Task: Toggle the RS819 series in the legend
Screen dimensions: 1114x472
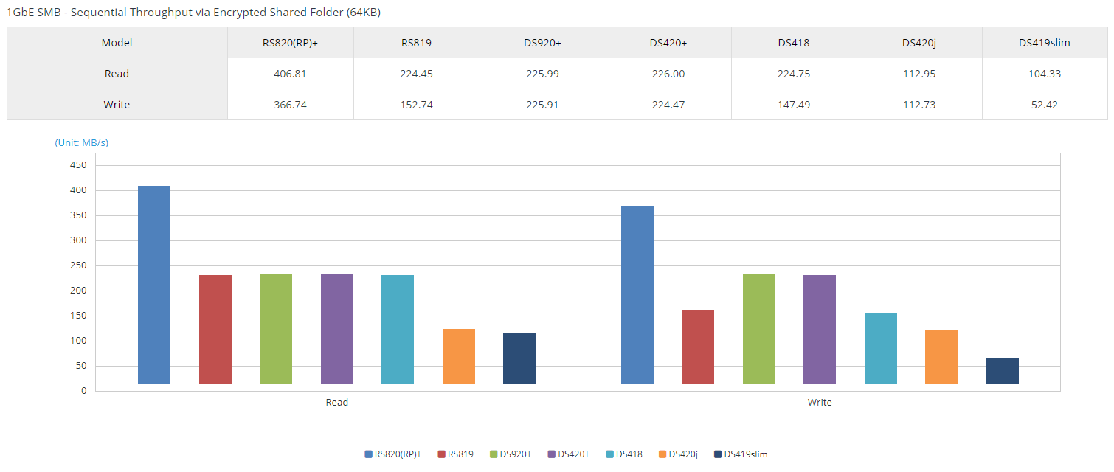Action: tap(456, 454)
